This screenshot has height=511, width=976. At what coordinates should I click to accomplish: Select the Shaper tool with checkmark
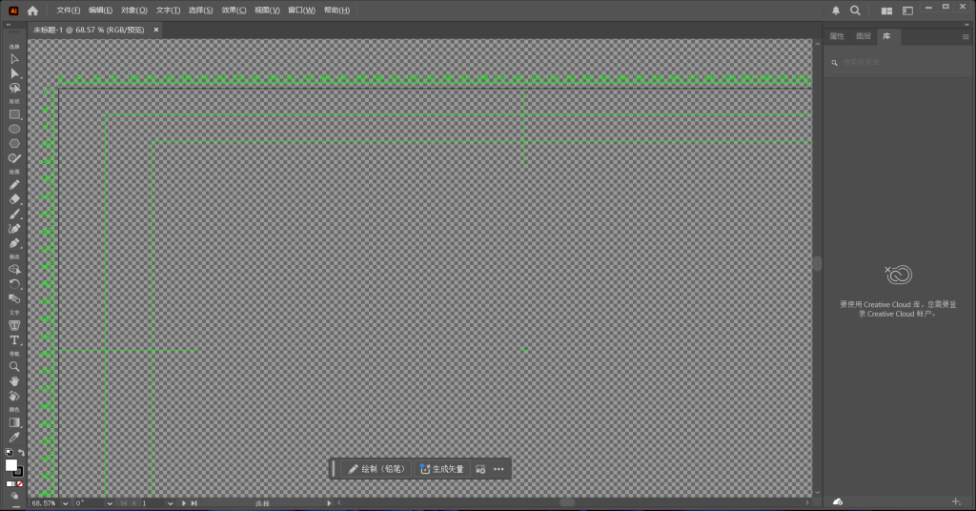click(14, 158)
